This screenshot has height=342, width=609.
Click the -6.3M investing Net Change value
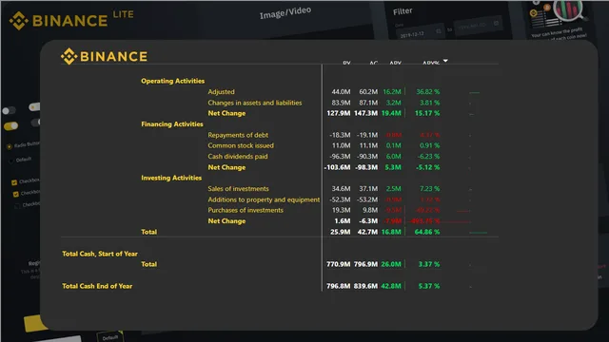[367, 221]
